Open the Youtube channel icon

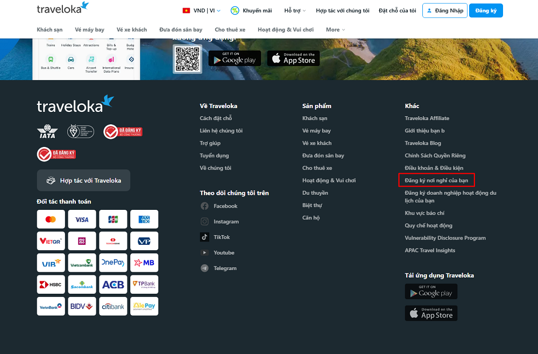point(204,252)
